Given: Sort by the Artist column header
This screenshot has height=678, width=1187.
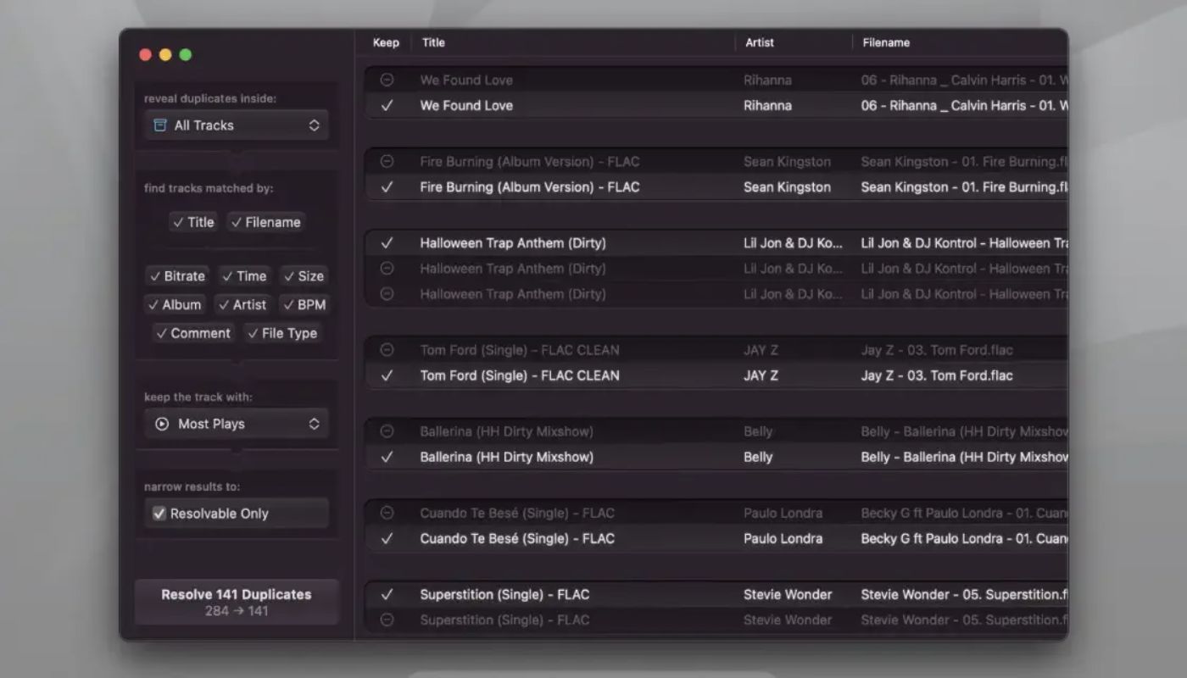Looking at the screenshot, I should [x=760, y=42].
